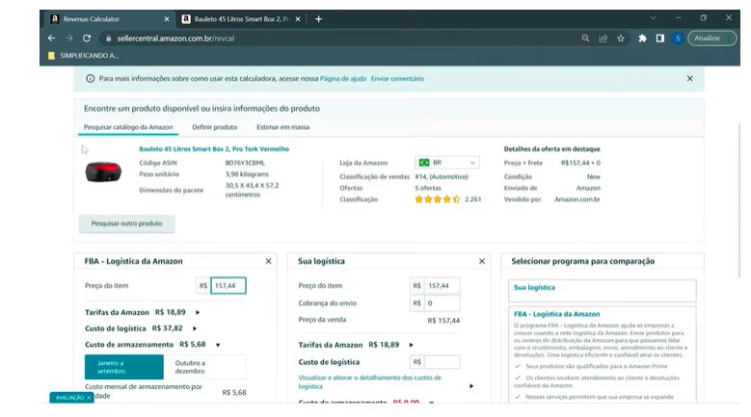
Task: Click the red bauleto product thumbnail
Action: coord(103,171)
